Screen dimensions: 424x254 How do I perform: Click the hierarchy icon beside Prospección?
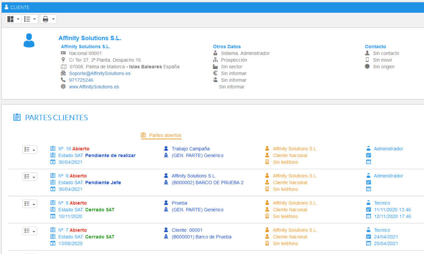[x=215, y=60]
